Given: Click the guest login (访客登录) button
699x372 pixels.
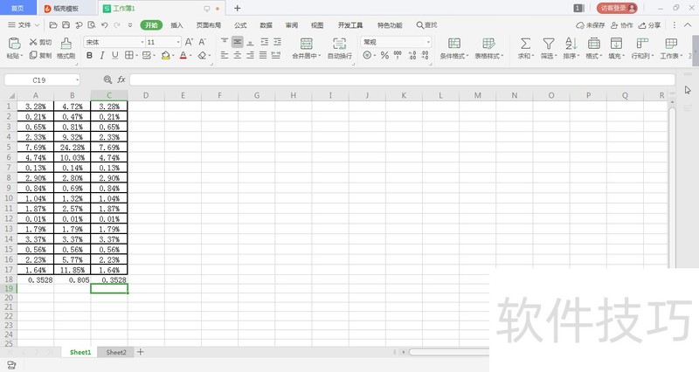Looking at the screenshot, I should tap(617, 8).
